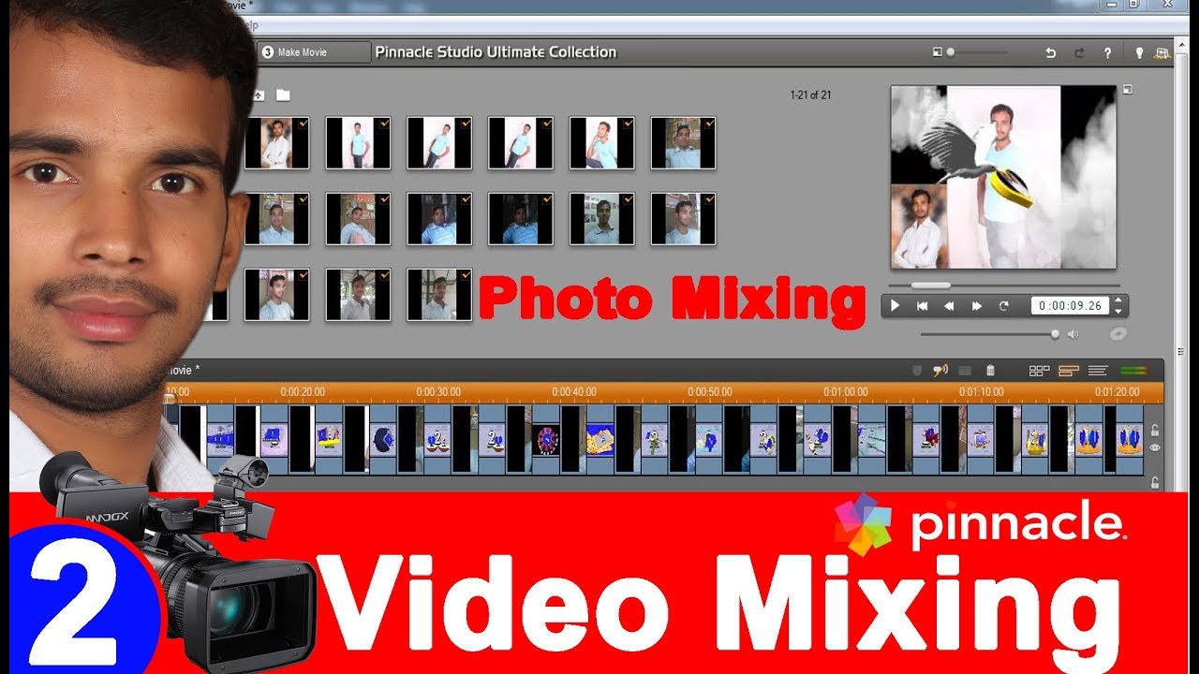Toggle the lower track lock icon
This screenshot has width=1199, height=674.
tap(1155, 482)
